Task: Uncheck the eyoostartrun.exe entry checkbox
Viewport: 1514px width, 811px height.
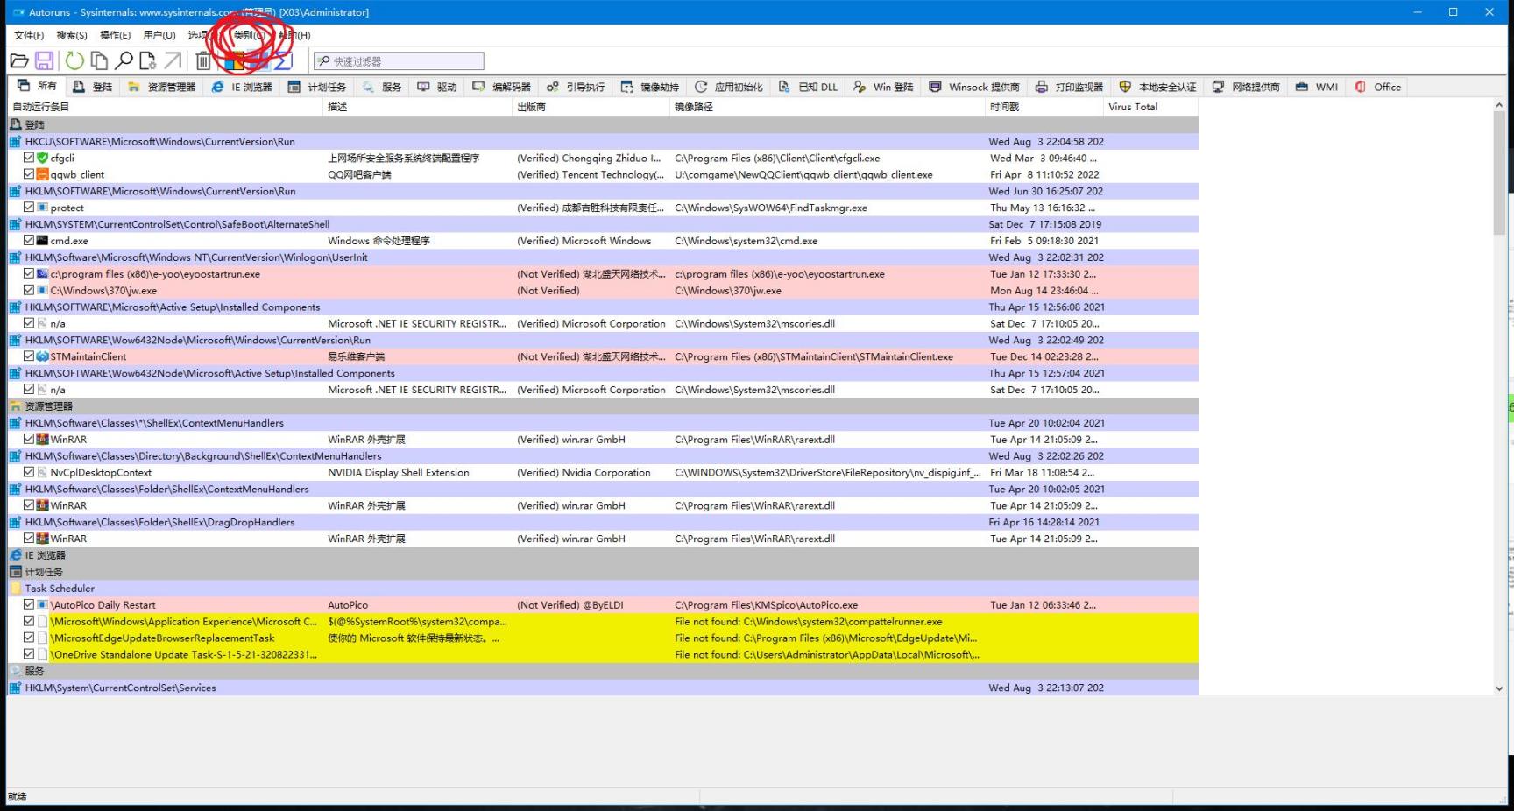Action: [x=29, y=274]
